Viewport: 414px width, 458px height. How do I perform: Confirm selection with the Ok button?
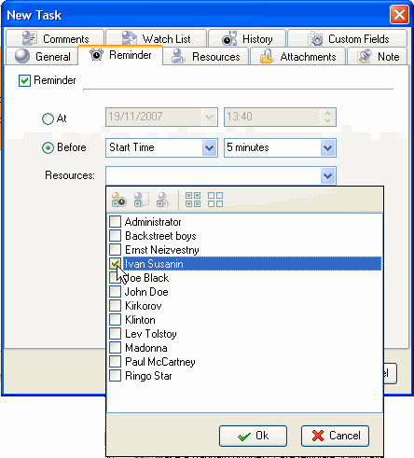pyautogui.click(x=253, y=436)
